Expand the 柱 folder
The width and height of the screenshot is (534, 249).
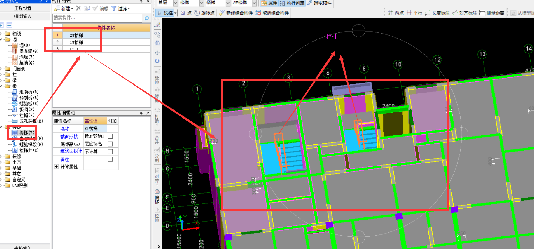click(1, 74)
